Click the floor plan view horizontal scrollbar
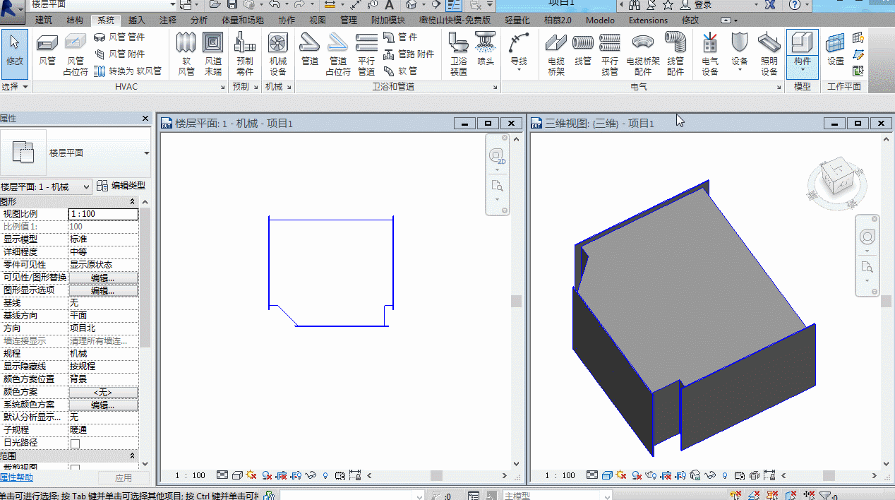 coord(436,475)
